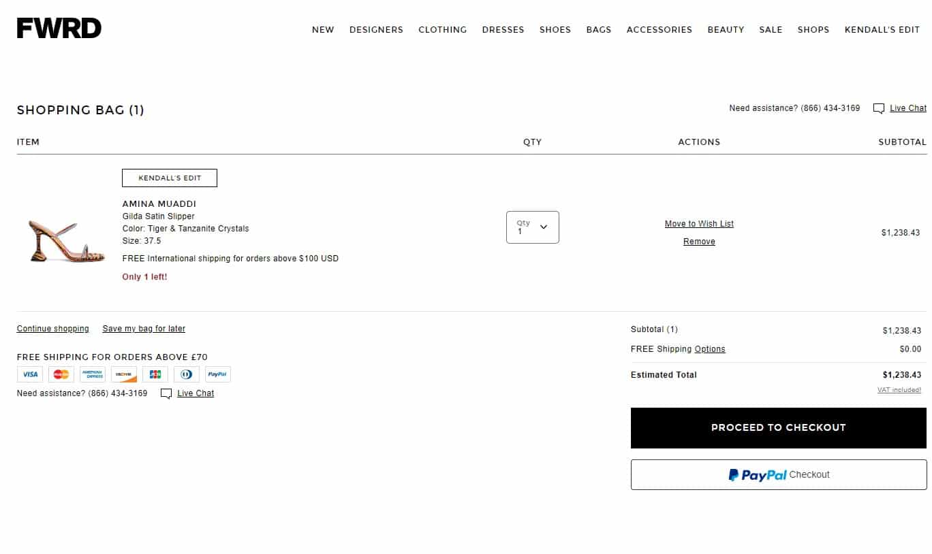The height and width of the screenshot is (554, 932).
Task: Select the American Express payment icon
Action: pos(92,374)
